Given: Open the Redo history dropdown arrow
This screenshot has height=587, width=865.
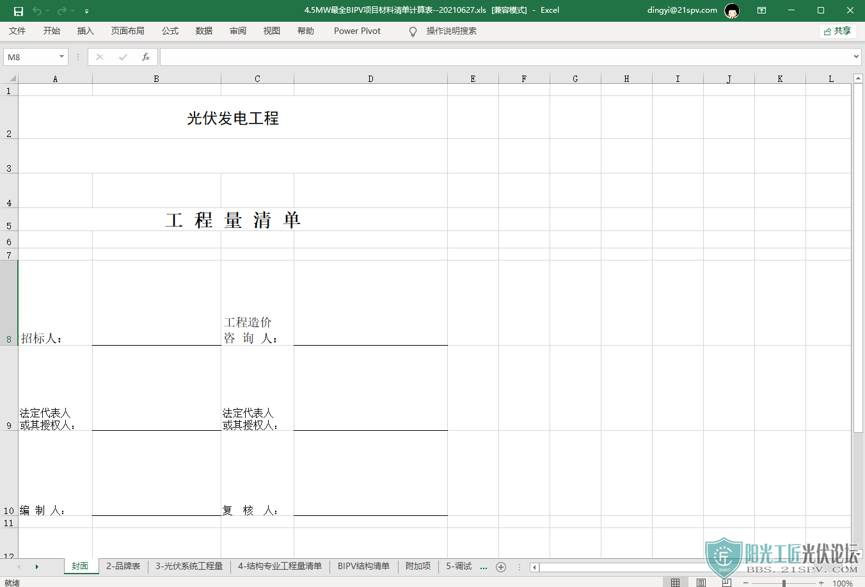Looking at the screenshot, I should (72, 11).
